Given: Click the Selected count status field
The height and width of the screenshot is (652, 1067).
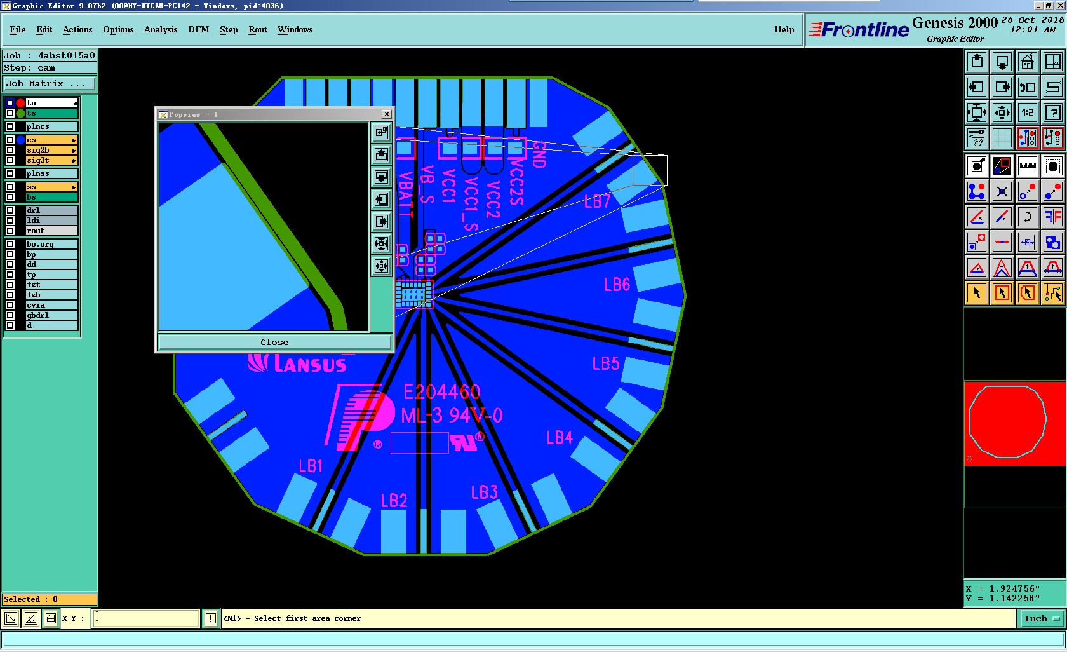Looking at the screenshot, I should point(50,599).
